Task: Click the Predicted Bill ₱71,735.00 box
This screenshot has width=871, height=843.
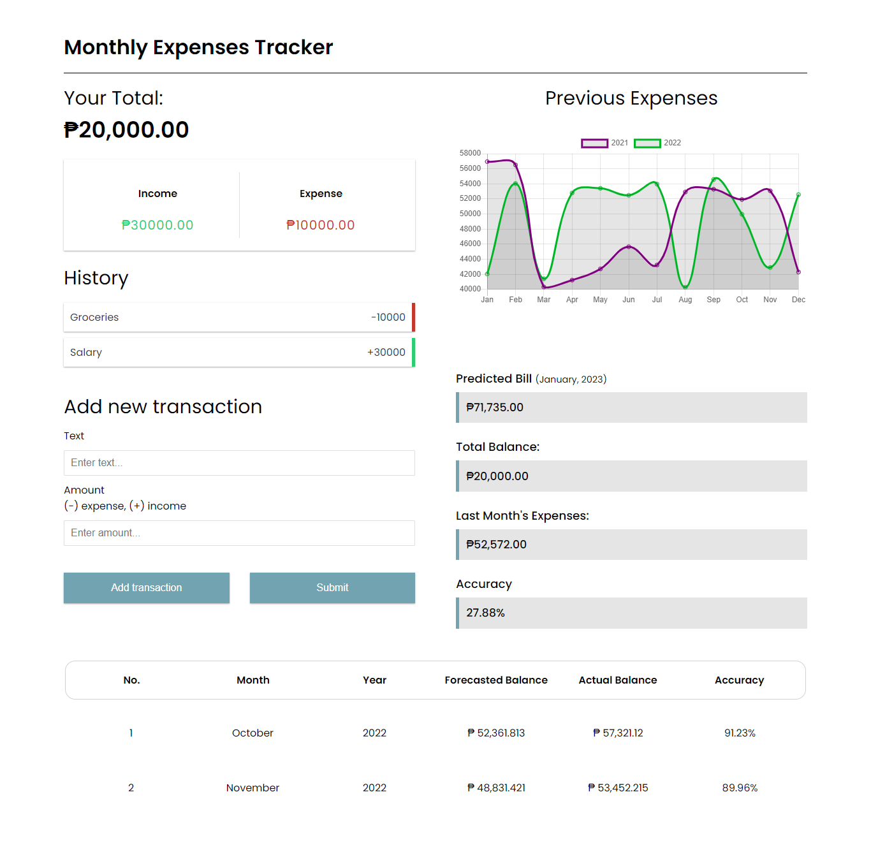Action: click(631, 407)
